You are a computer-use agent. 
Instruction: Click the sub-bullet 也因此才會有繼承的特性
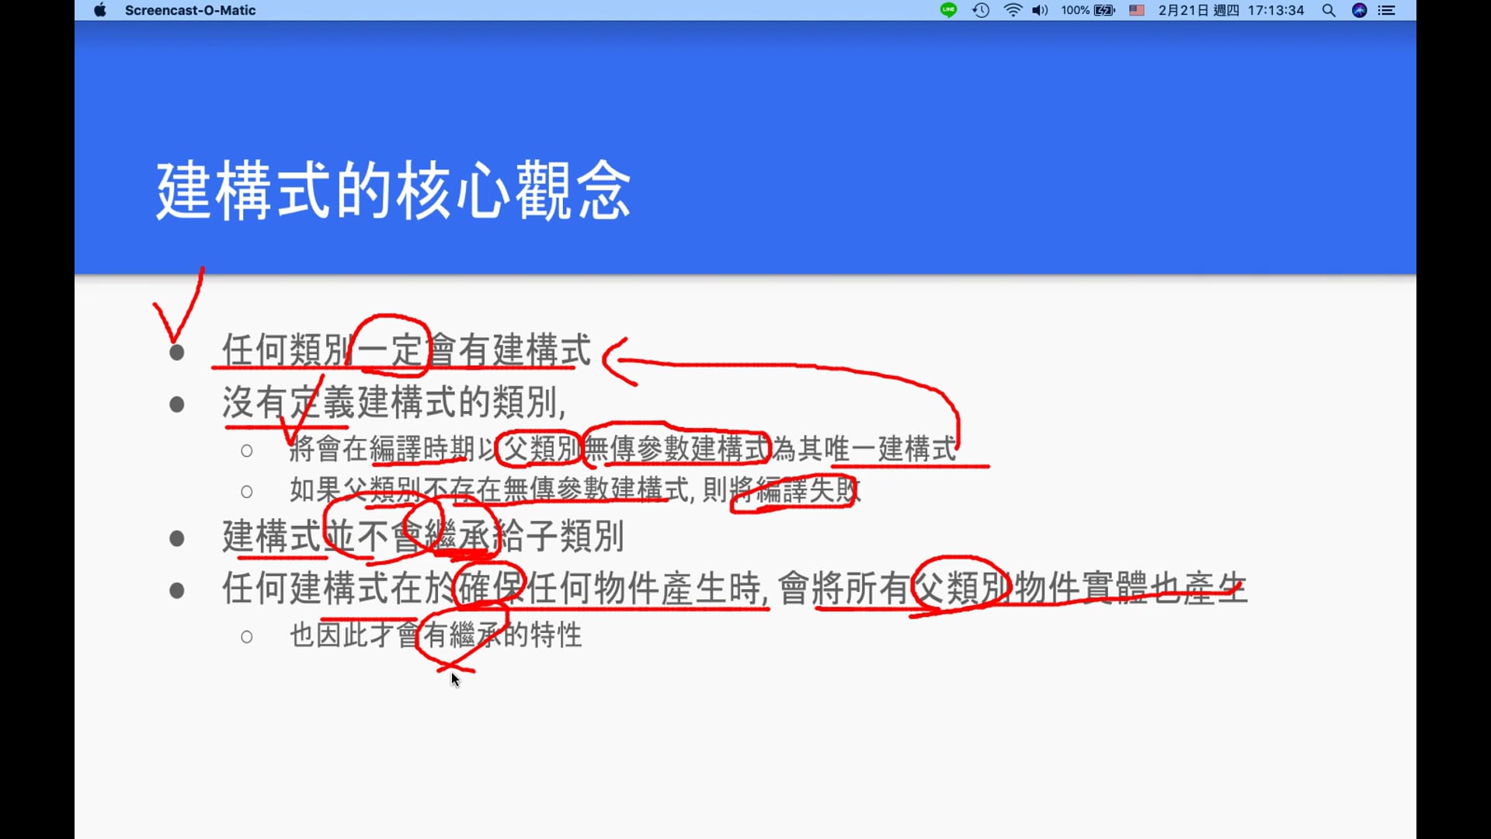click(436, 635)
